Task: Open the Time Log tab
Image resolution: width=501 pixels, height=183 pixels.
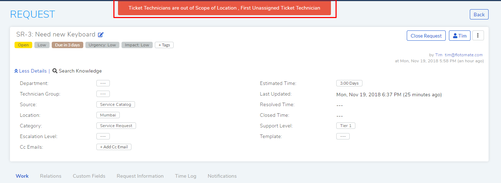Action: coord(186,176)
